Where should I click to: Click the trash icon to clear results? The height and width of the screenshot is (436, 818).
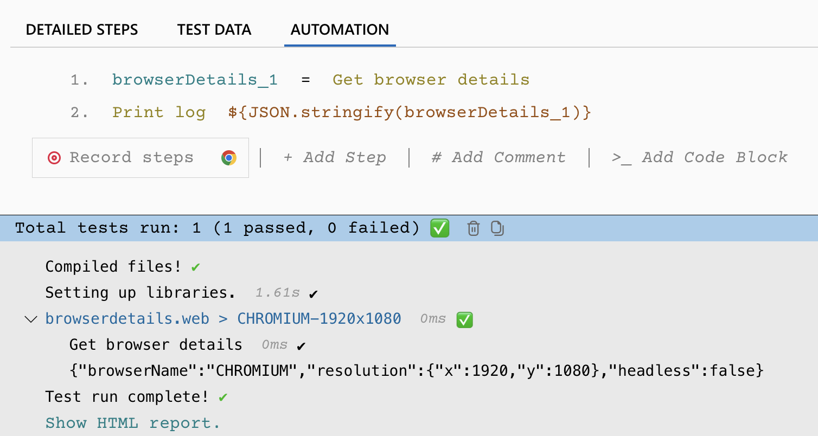(x=474, y=228)
